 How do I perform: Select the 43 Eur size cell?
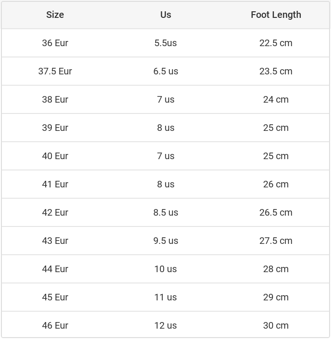click(x=55, y=241)
